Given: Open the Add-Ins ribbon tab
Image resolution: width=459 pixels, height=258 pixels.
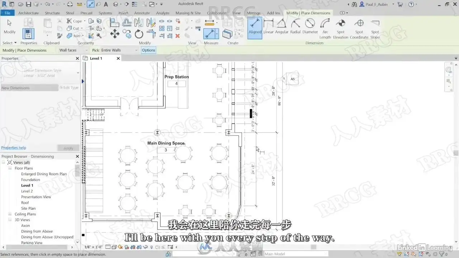Looking at the screenshot, I should pos(273,13).
